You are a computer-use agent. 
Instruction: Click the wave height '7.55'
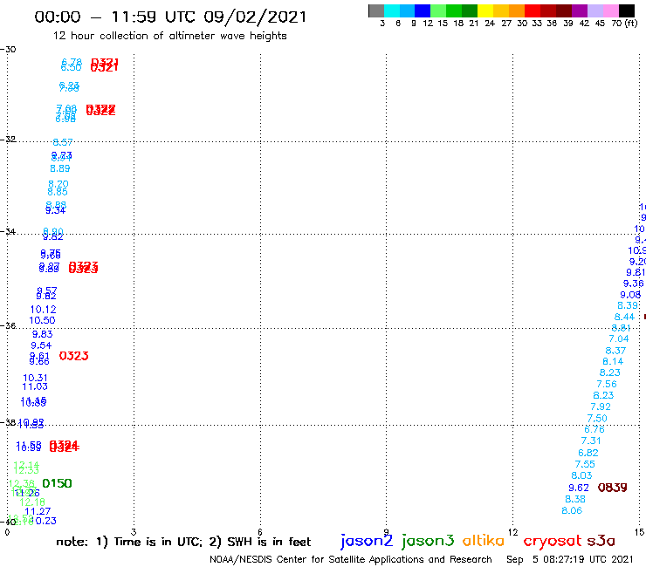[585, 464]
